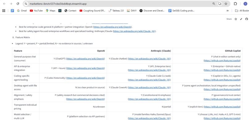Open the apps grid in bookmarks bar
The height and width of the screenshot is (120, 249).
(x=4, y=10)
